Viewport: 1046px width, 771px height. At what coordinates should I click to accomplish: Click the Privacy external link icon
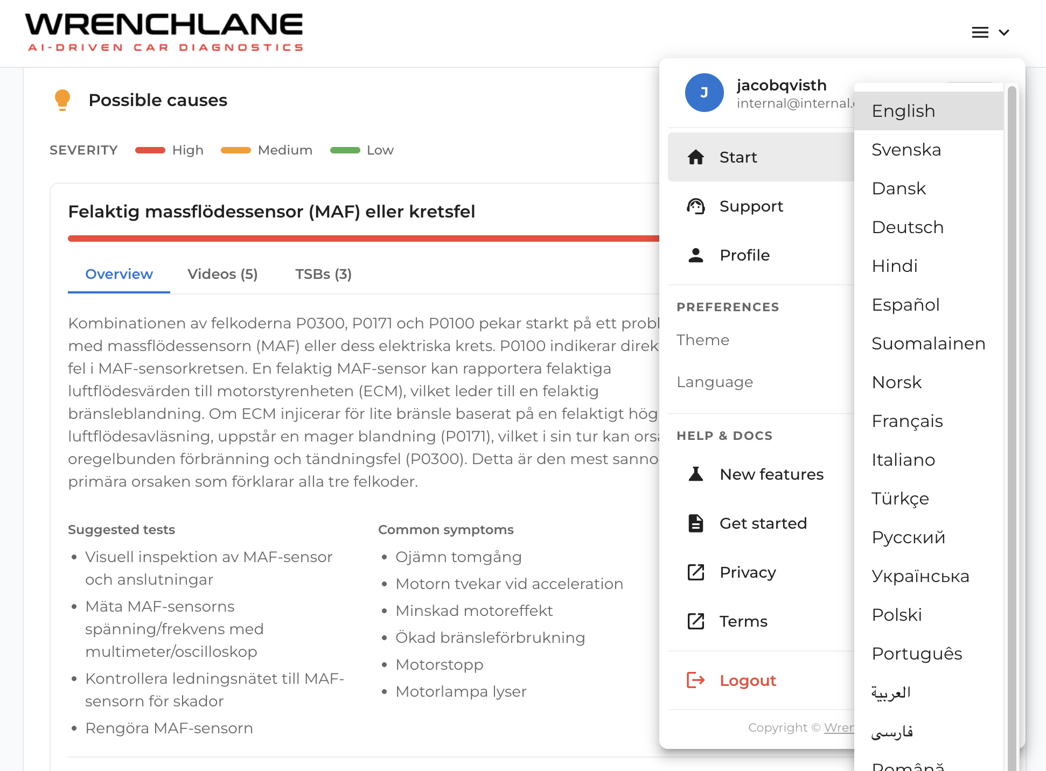[x=696, y=572]
